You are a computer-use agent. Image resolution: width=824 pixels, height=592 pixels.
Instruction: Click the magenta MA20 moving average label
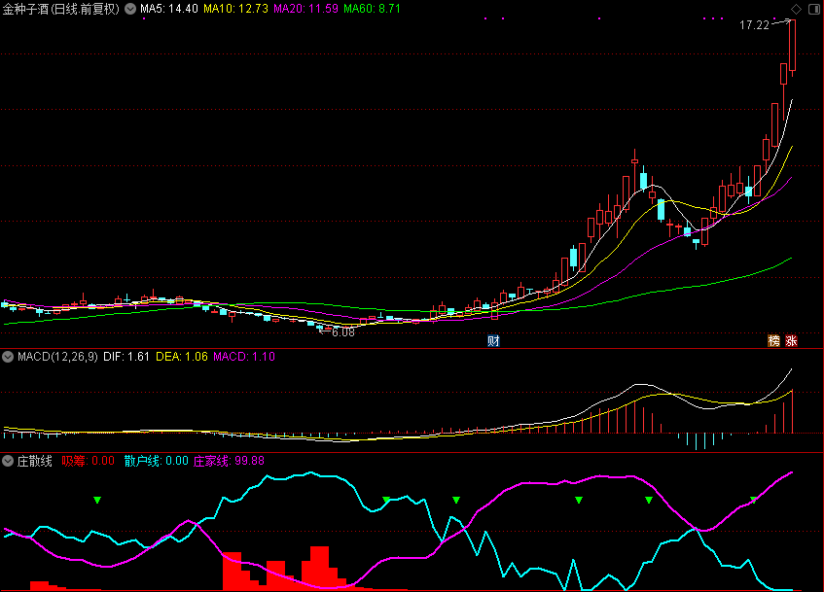[x=305, y=9]
